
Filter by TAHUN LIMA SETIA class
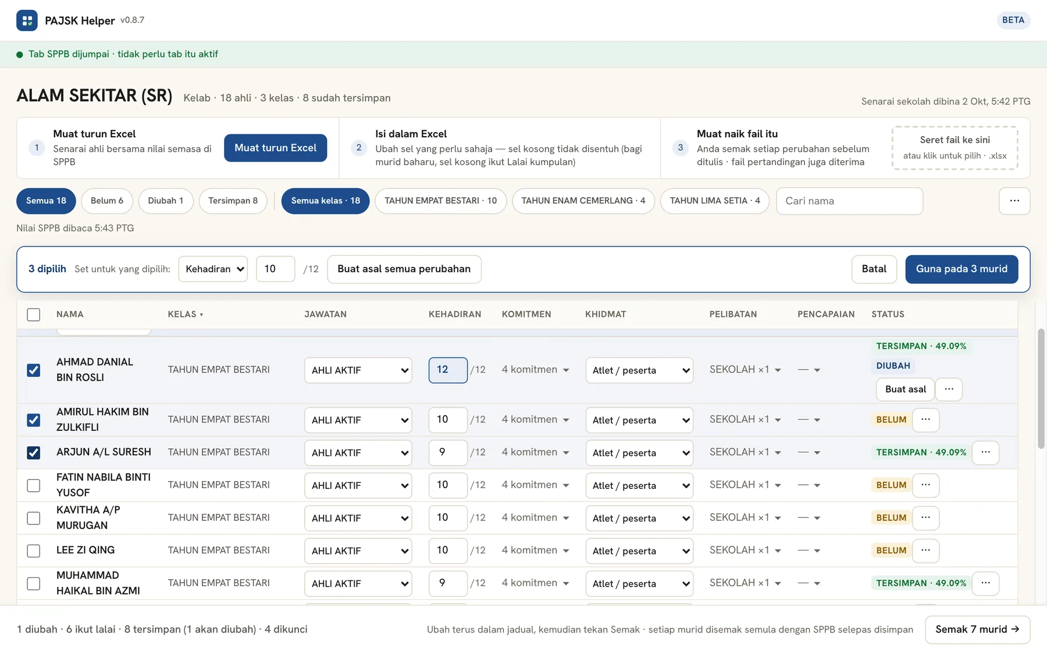coord(715,201)
